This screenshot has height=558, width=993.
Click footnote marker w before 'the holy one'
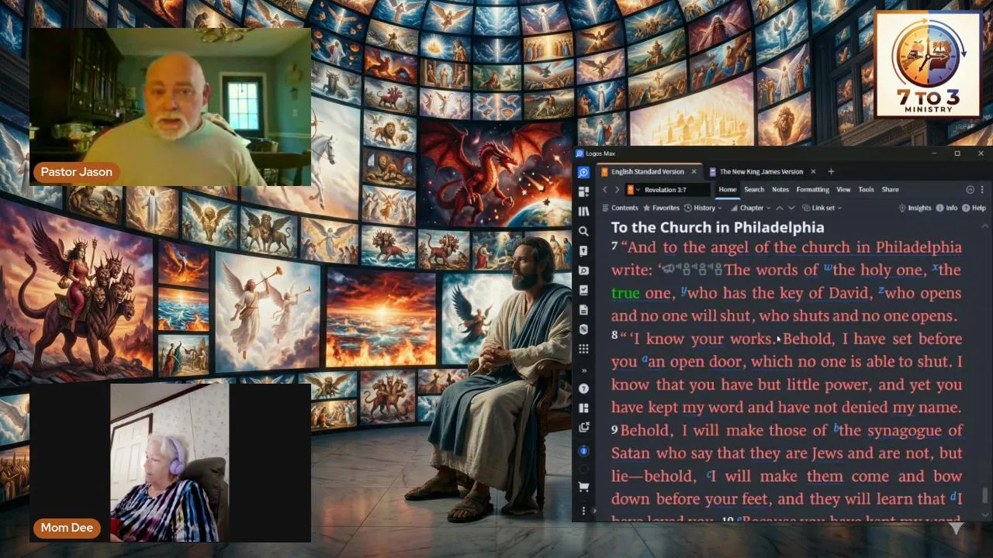(x=827, y=268)
